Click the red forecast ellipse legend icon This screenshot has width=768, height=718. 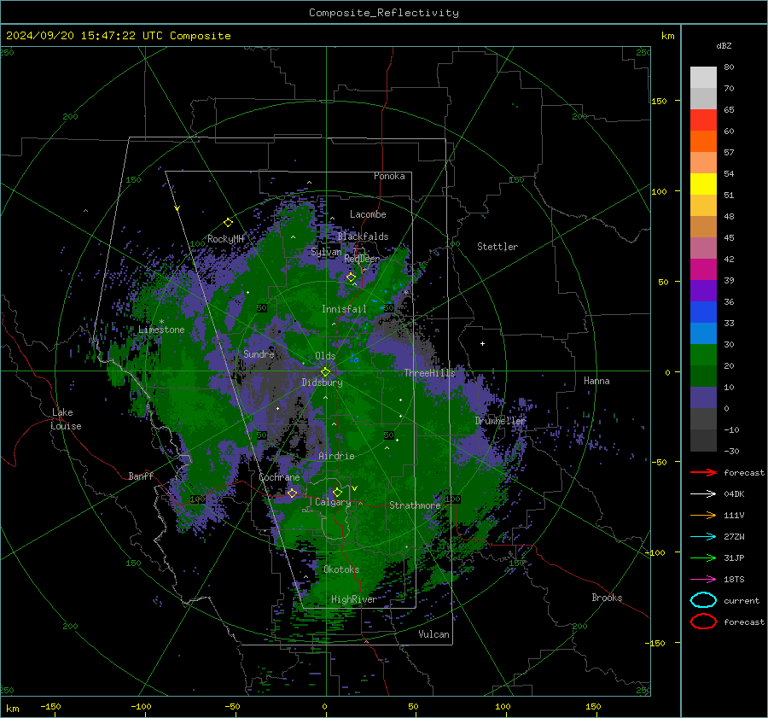pyautogui.click(x=703, y=622)
